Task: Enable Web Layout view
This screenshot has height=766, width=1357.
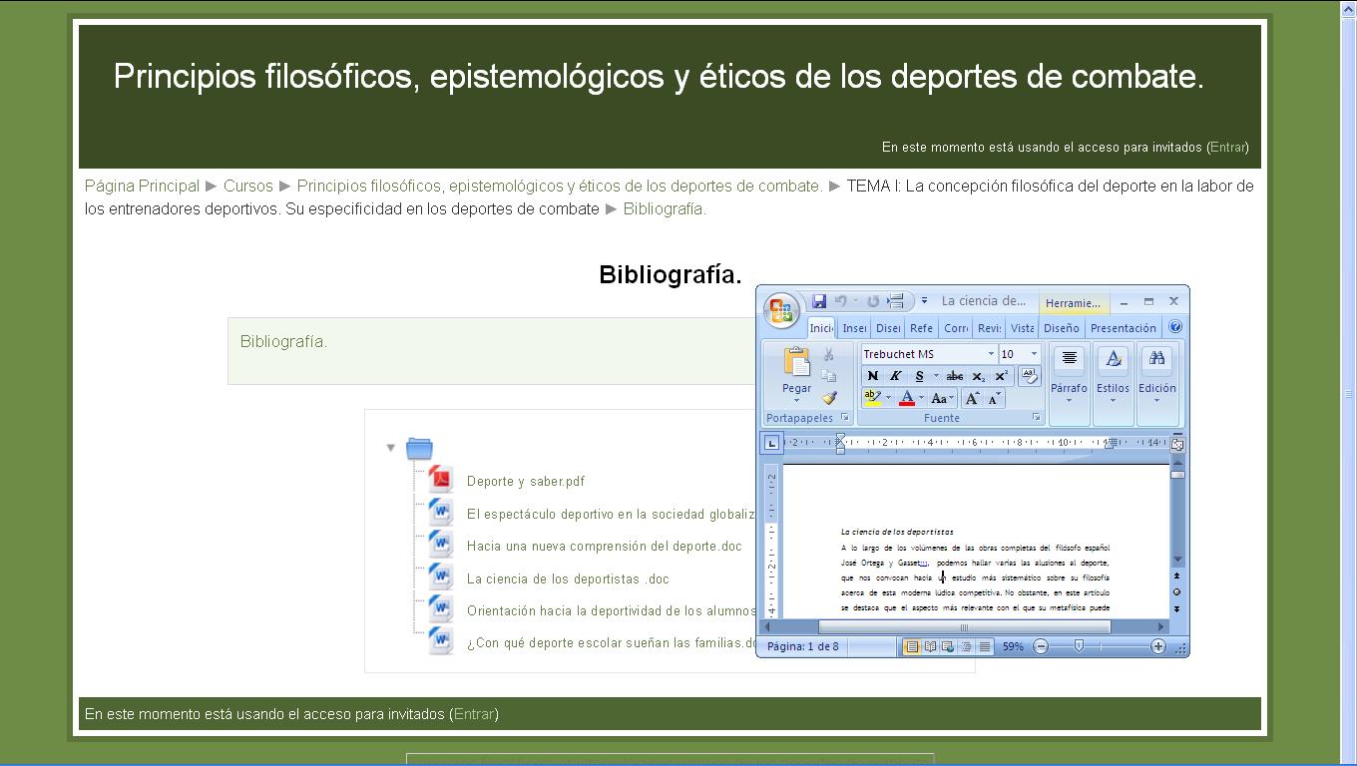Action: point(948,646)
